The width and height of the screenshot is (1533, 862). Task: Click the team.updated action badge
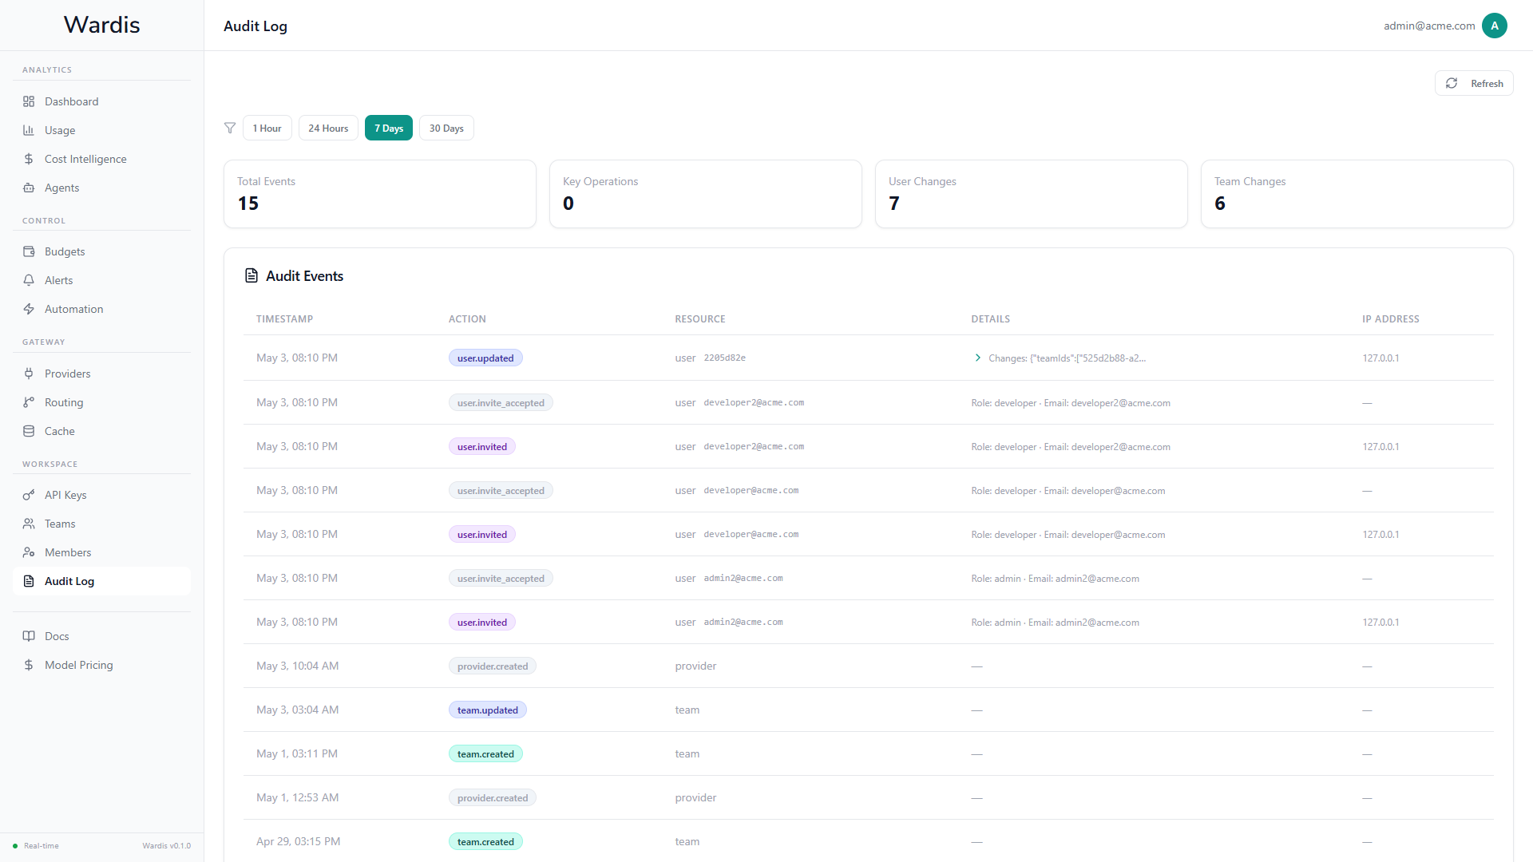488,710
